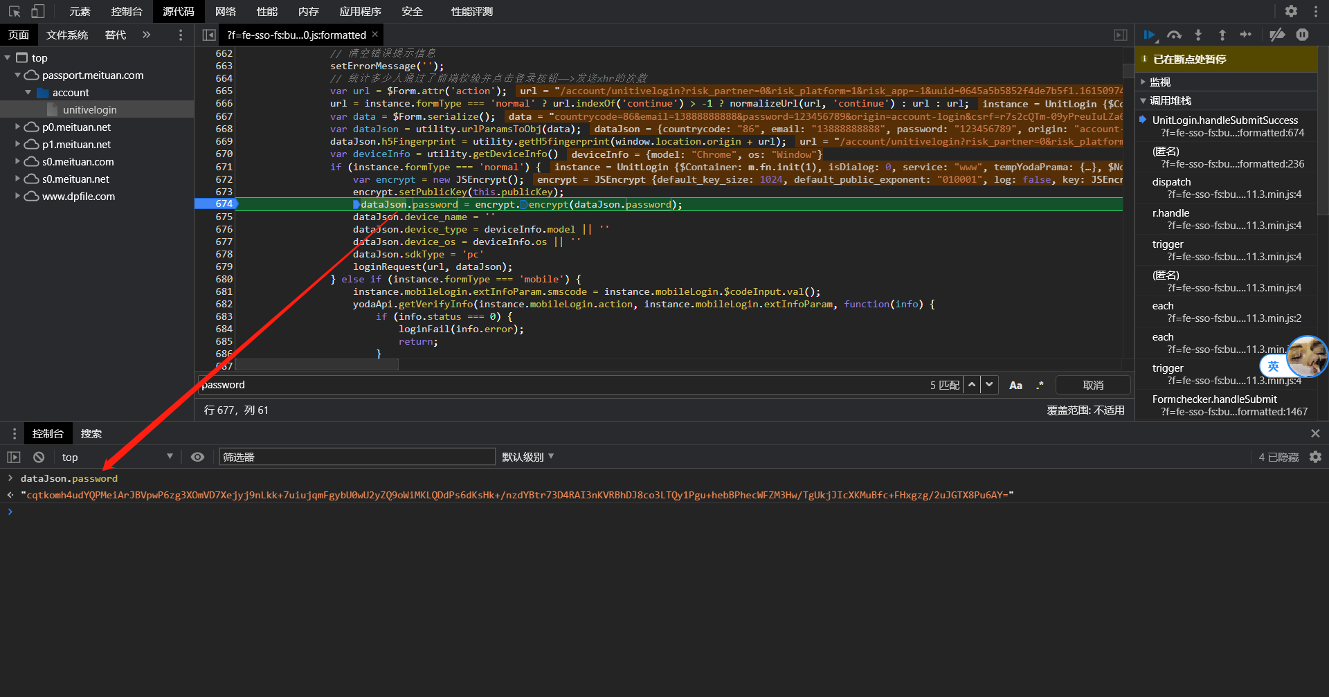Open DevTools settings gear at top right
Viewport: 1329px width, 697px height.
pyautogui.click(x=1291, y=11)
